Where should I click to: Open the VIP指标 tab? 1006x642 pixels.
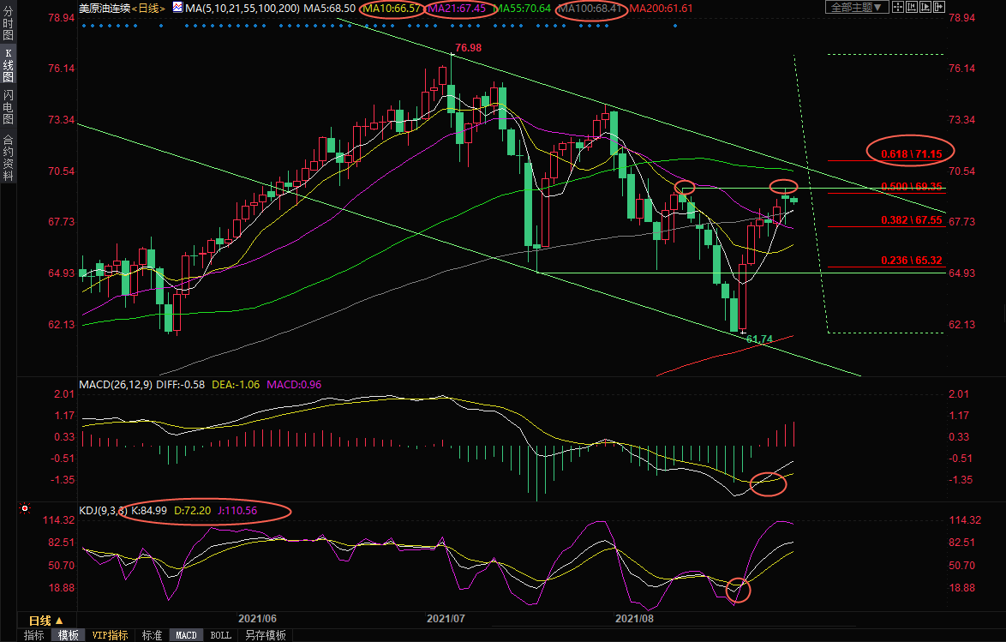point(111,635)
